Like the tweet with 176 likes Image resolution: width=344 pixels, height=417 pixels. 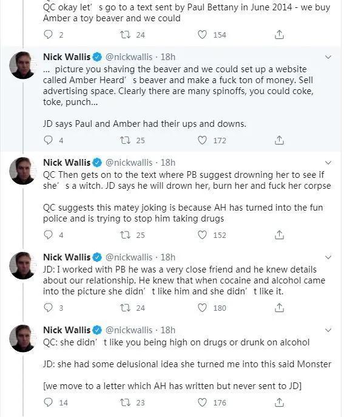(202, 402)
